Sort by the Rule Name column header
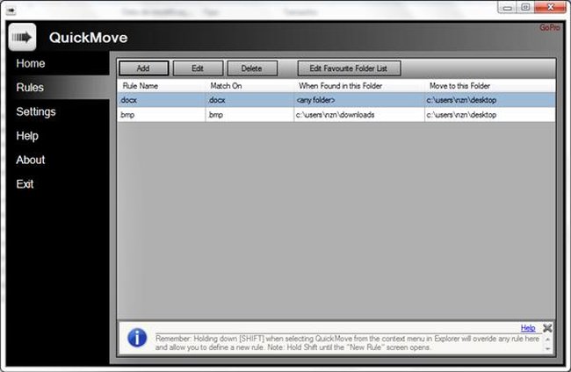This screenshot has height=372, width=571. (x=162, y=86)
